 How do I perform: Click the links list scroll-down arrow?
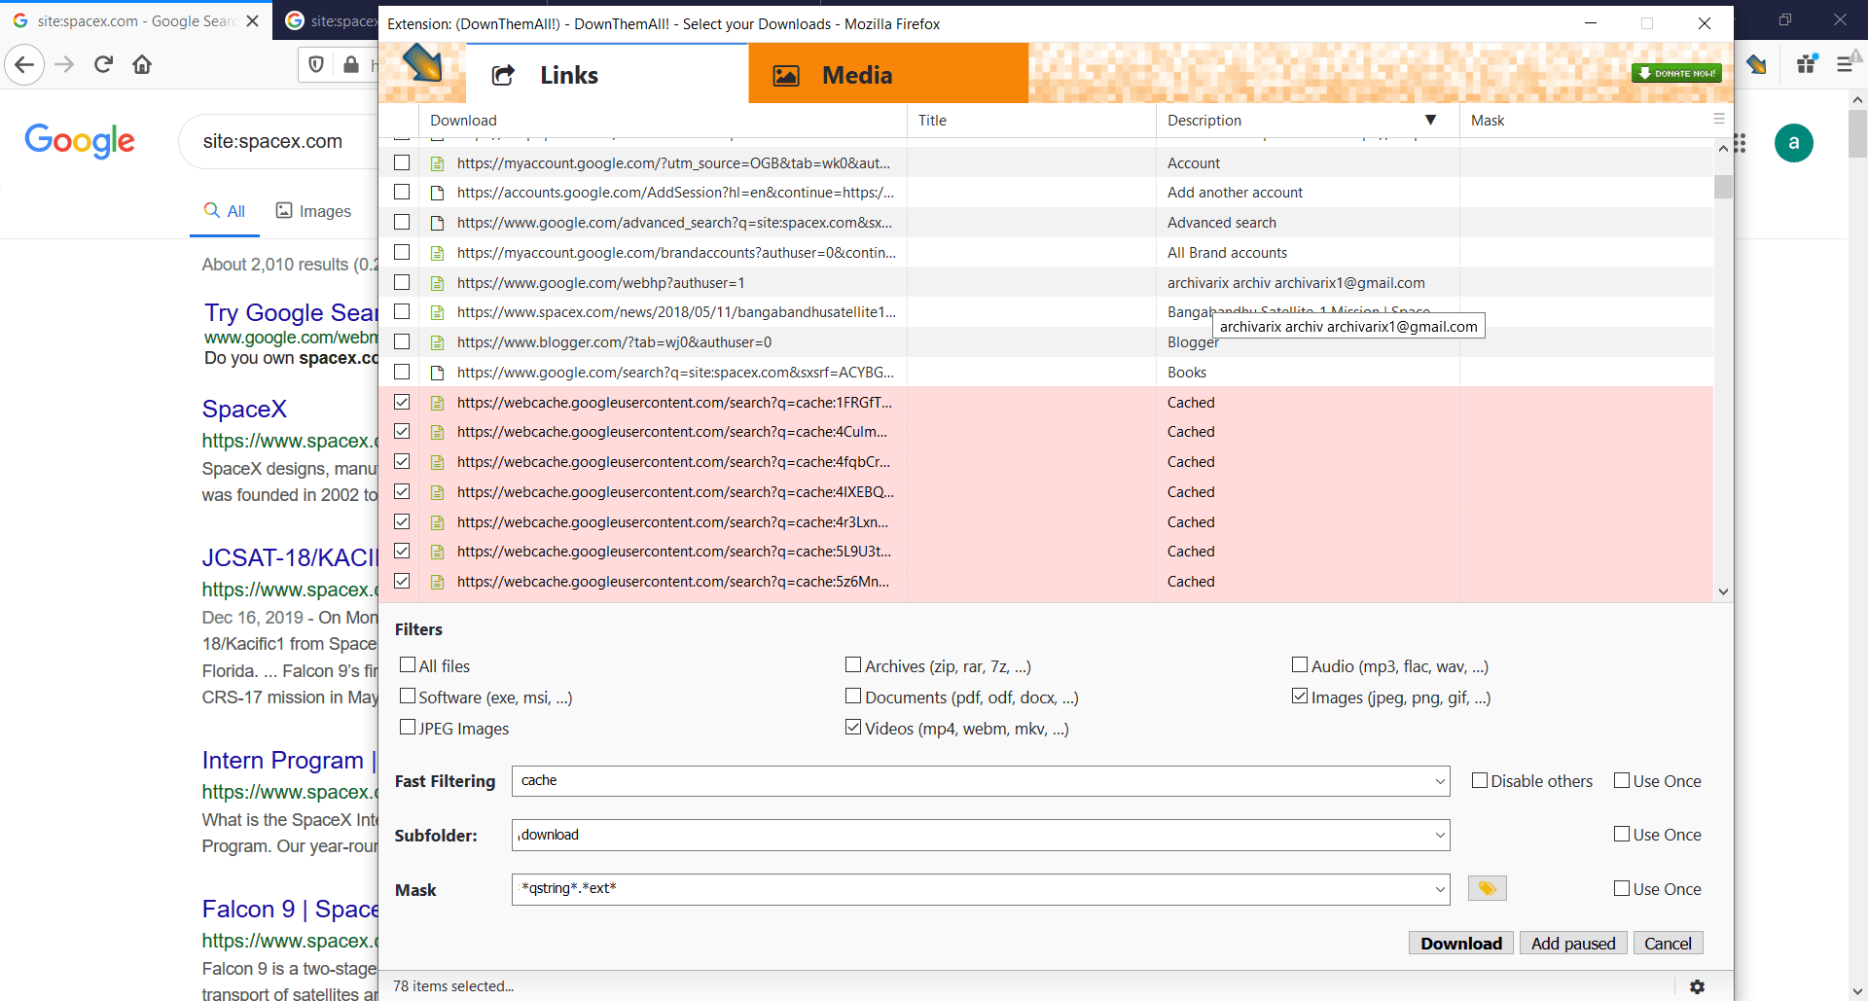(1723, 591)
